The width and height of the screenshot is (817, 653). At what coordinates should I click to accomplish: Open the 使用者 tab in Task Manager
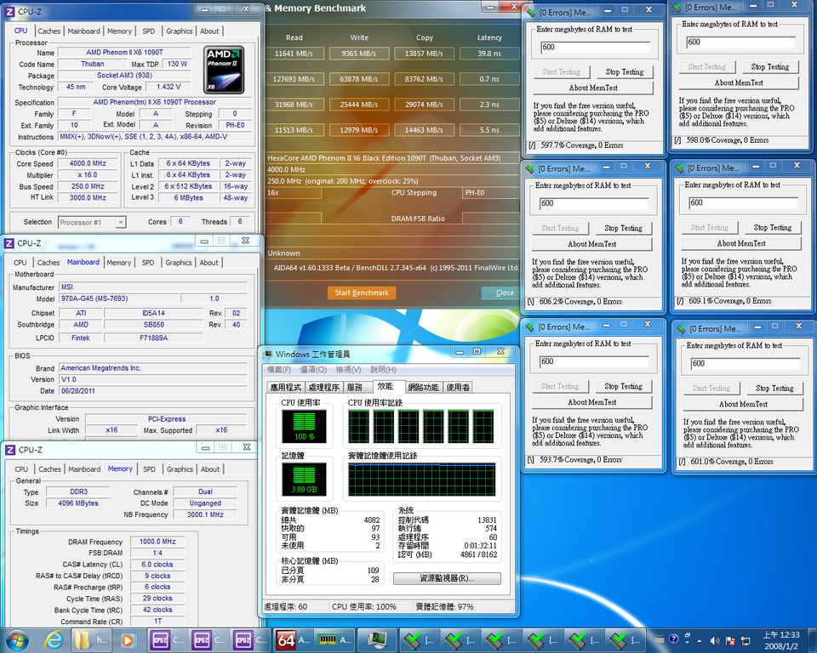click(458, 388)
